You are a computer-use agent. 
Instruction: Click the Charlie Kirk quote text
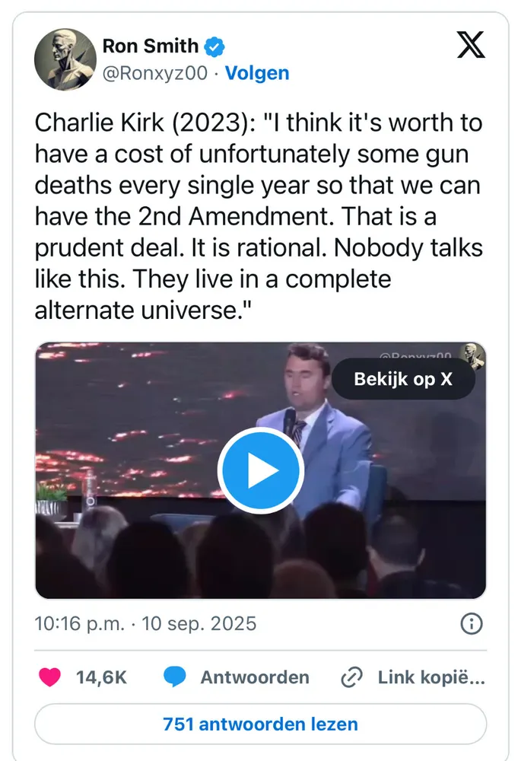coord(259,216)
